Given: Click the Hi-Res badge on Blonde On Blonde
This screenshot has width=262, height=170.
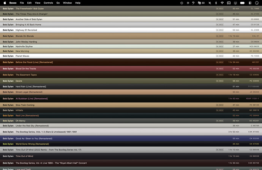Looking at the screenshot, I should coord(219,36).
